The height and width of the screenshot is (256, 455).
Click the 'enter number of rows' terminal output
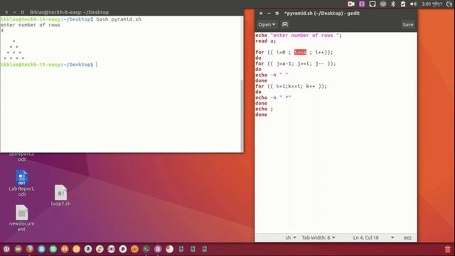tap(30, 25)
